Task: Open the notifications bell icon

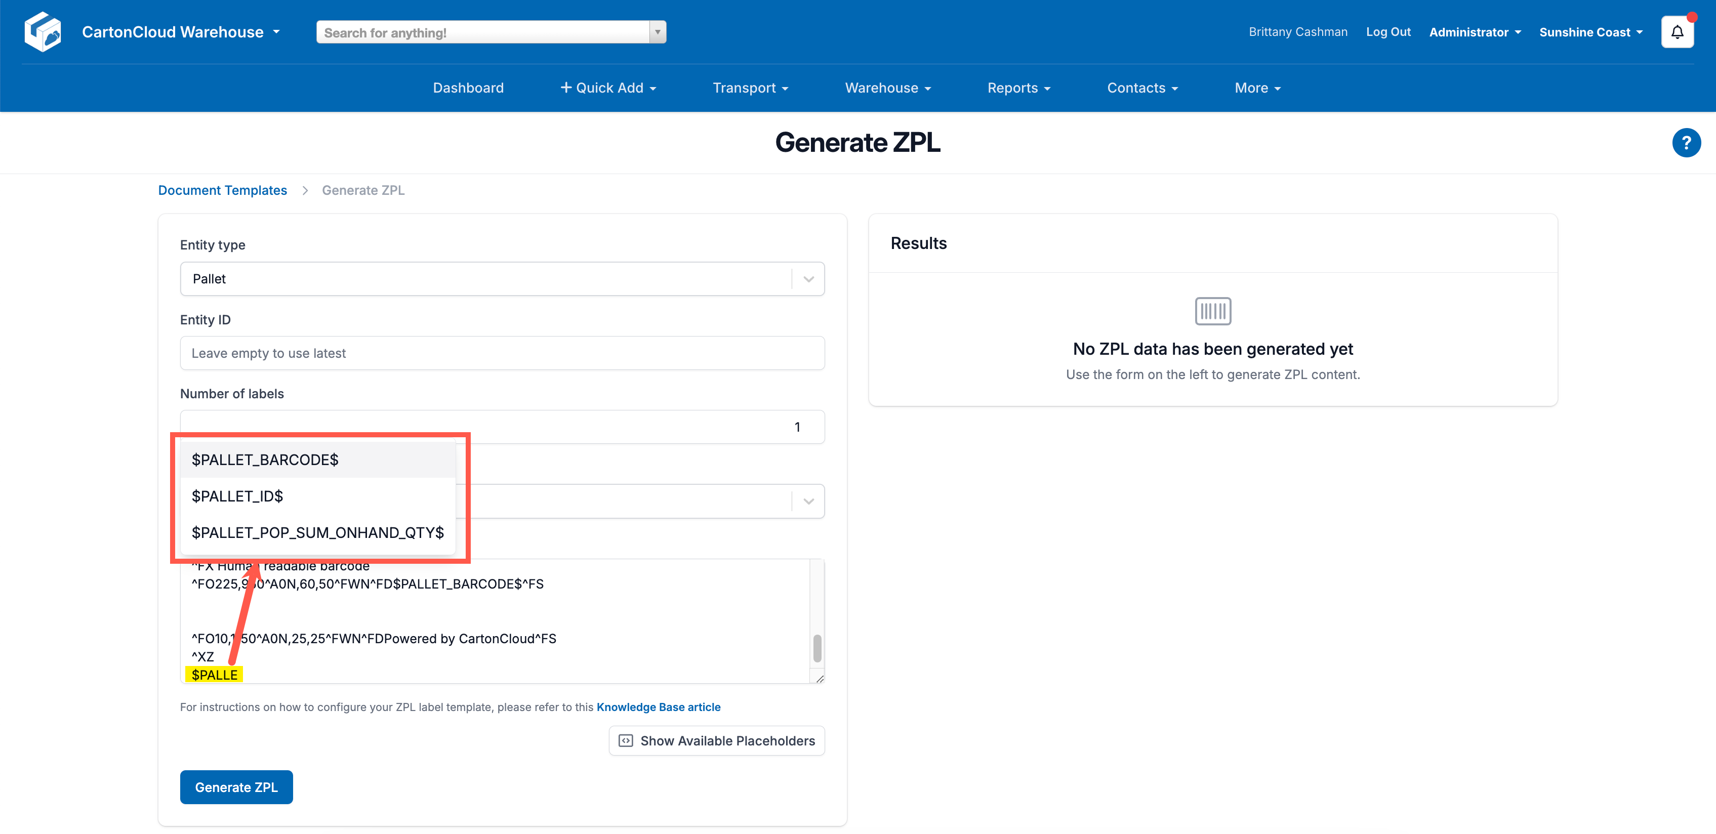Action: click(x=1678, y=31)
